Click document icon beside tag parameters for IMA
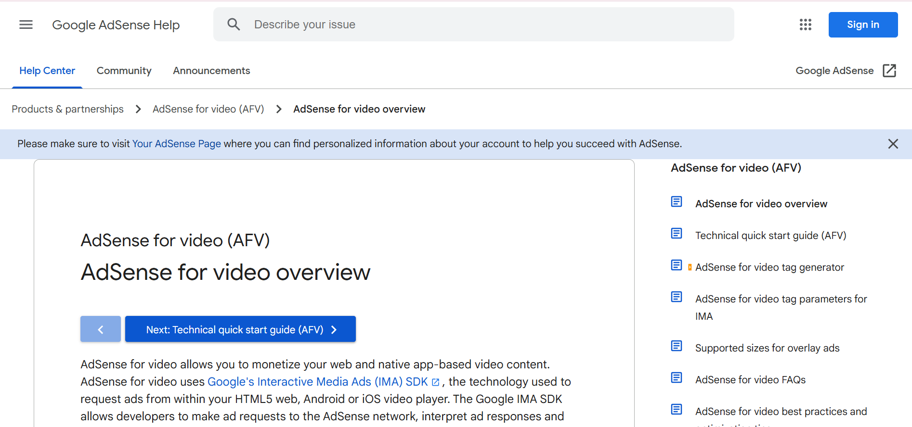This screenshot has height=427, width=912. [x=677, y=297]
